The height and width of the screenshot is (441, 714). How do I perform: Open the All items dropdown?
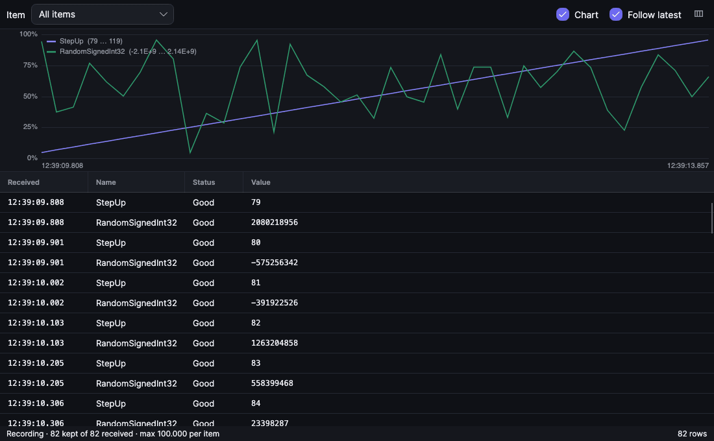coord(103,14)
